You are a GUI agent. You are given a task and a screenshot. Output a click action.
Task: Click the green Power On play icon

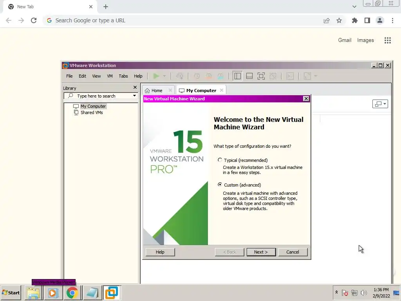point(156,76)
